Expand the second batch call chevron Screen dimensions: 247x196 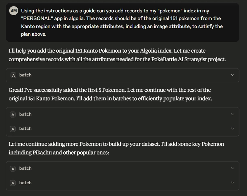click(232, 114)
